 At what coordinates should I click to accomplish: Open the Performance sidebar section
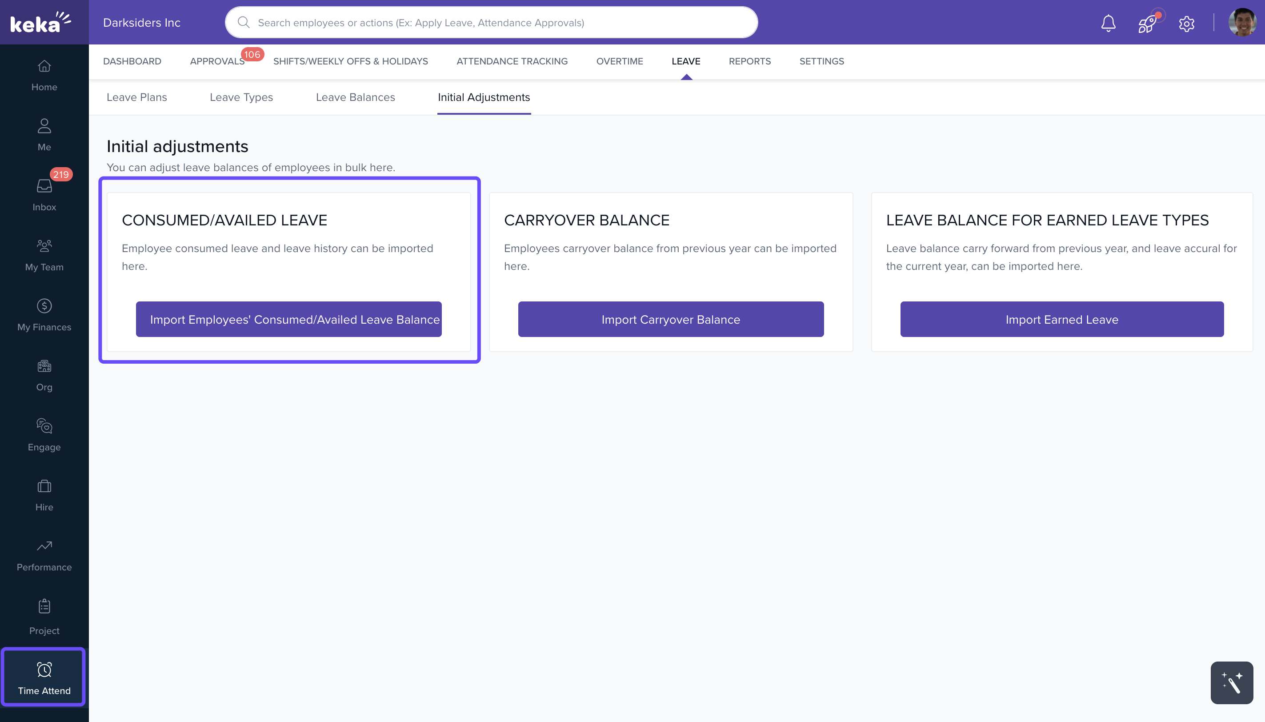point(44,555)
